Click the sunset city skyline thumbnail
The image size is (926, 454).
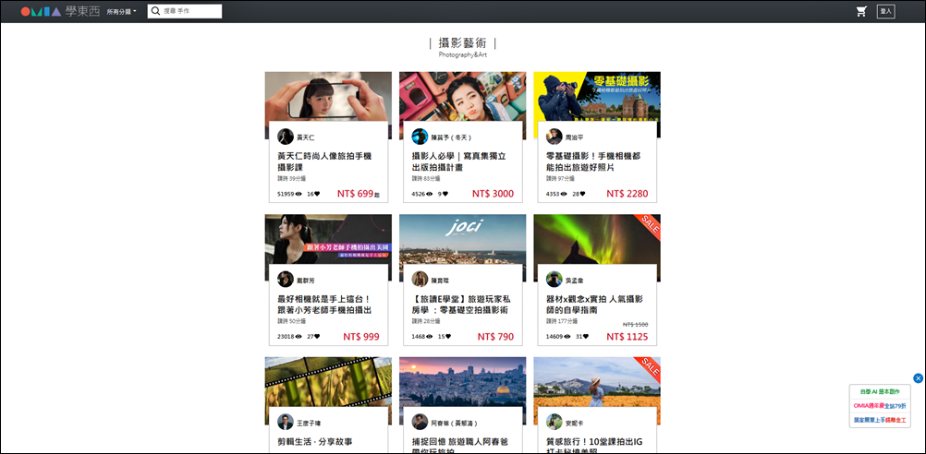(462, 381)
